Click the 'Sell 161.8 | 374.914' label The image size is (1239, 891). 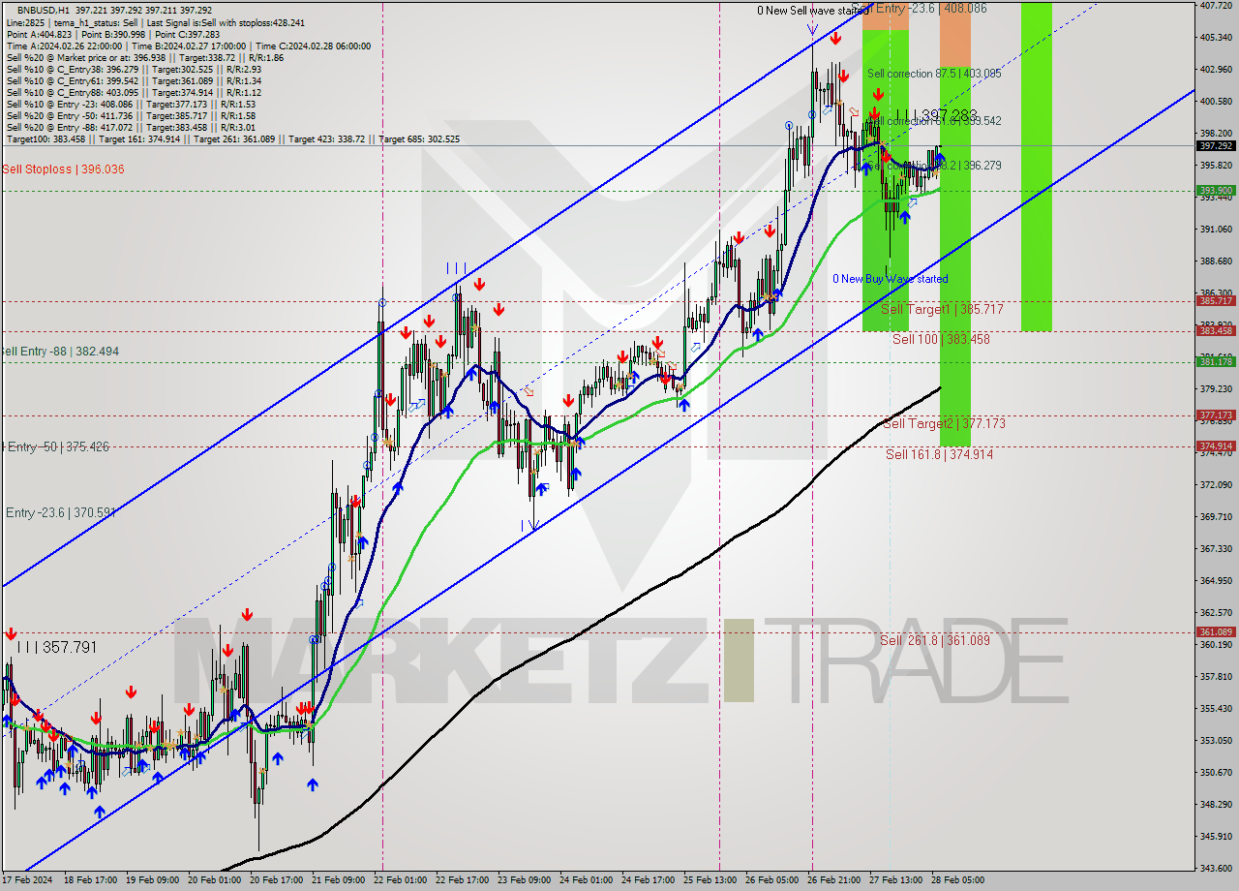939,453
